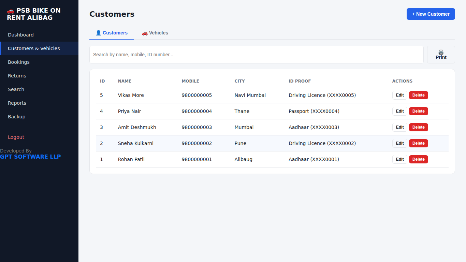Go to Bookings in sidebar

tap(39, 62)
